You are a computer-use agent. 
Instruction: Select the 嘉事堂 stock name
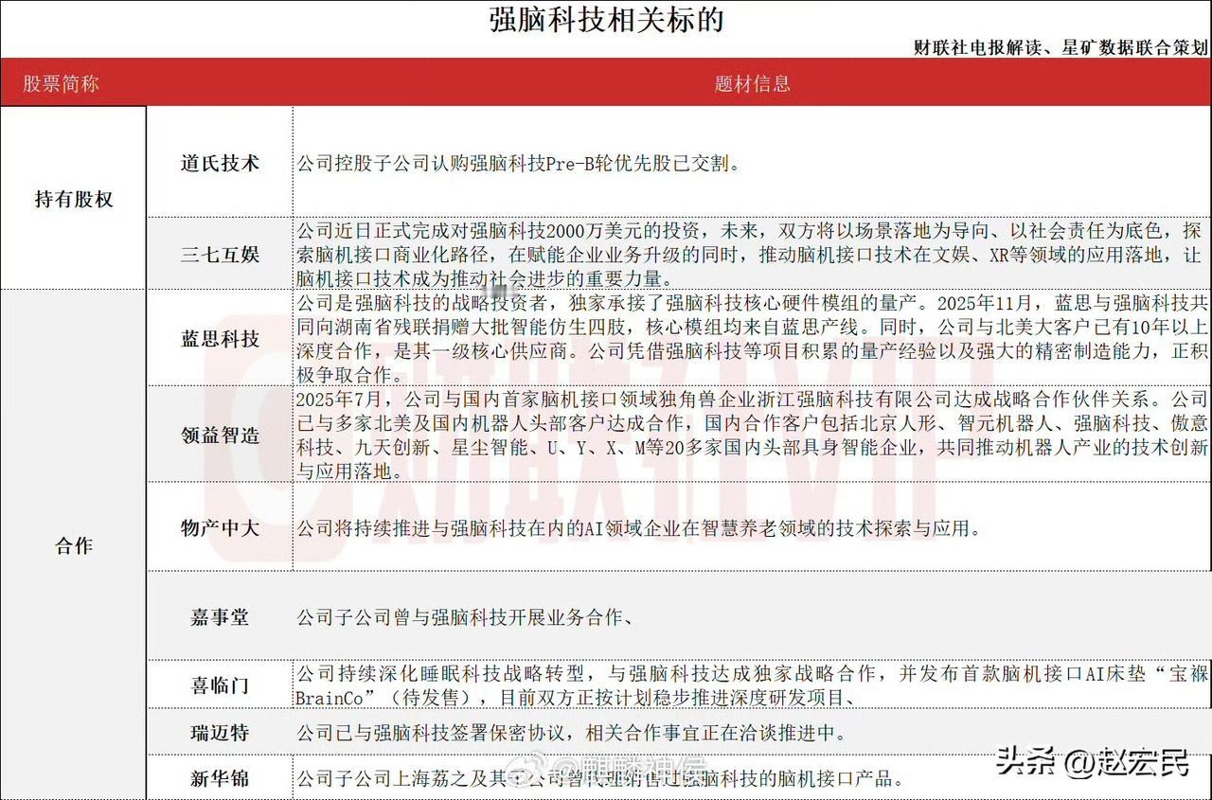220,616
